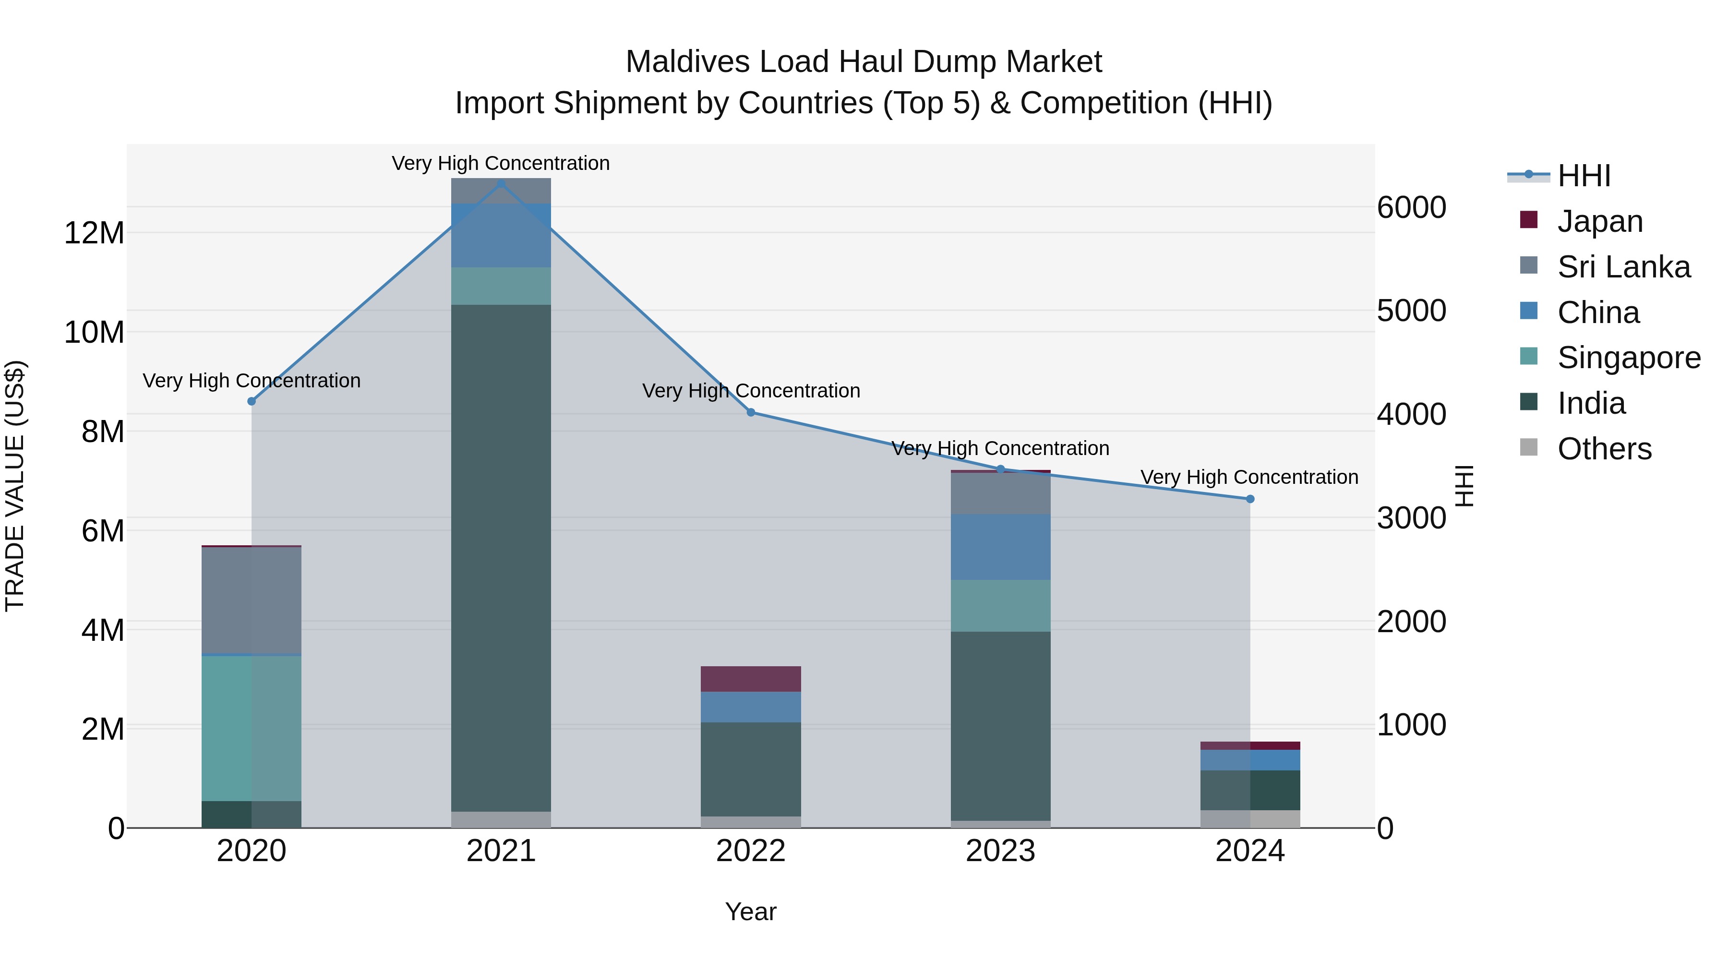Click the India segment of the 2022 bar

751,769
